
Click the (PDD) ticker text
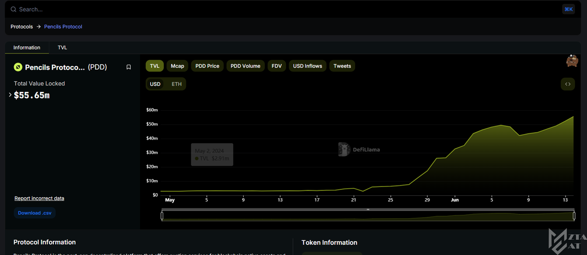(97, 67)
